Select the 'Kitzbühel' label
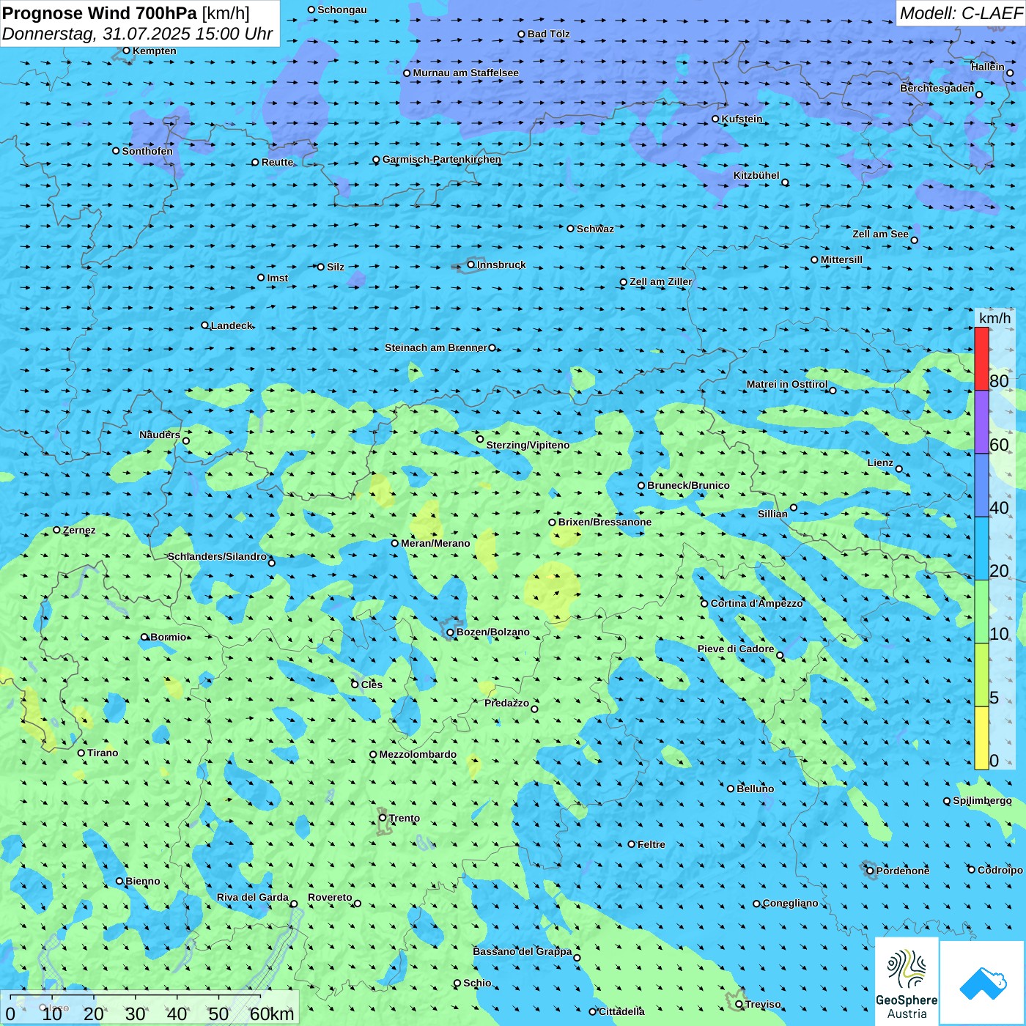Image resolution: width=1026 pixels, height=1026 pixels. (756, 175)
